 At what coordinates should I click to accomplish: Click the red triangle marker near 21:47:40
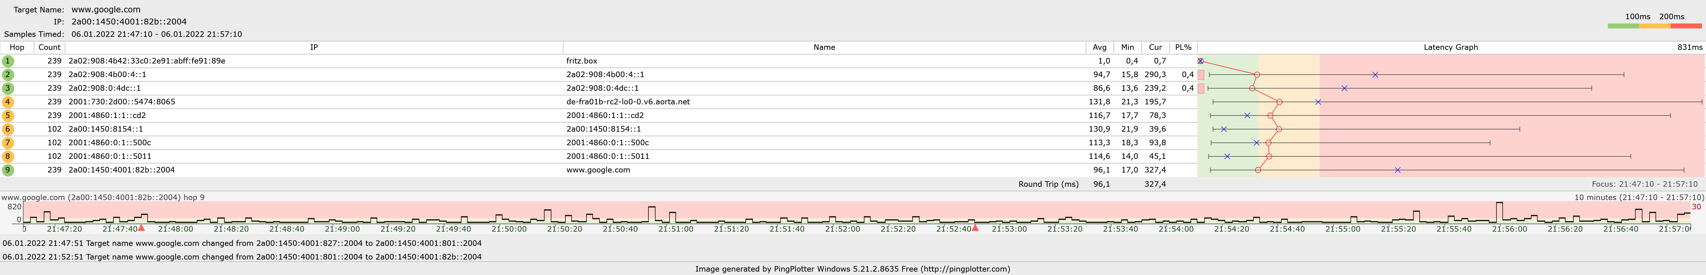pyautogui.click(x=141, y=227)
